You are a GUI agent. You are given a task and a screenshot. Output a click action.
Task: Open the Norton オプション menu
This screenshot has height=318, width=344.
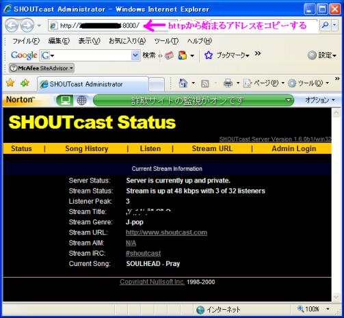pos(320,100)
